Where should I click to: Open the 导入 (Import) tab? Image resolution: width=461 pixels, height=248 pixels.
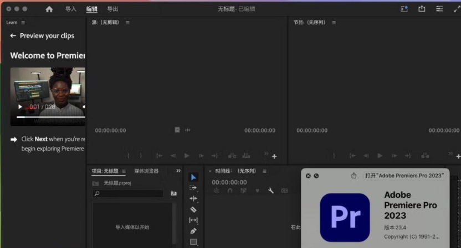(70, 9)
